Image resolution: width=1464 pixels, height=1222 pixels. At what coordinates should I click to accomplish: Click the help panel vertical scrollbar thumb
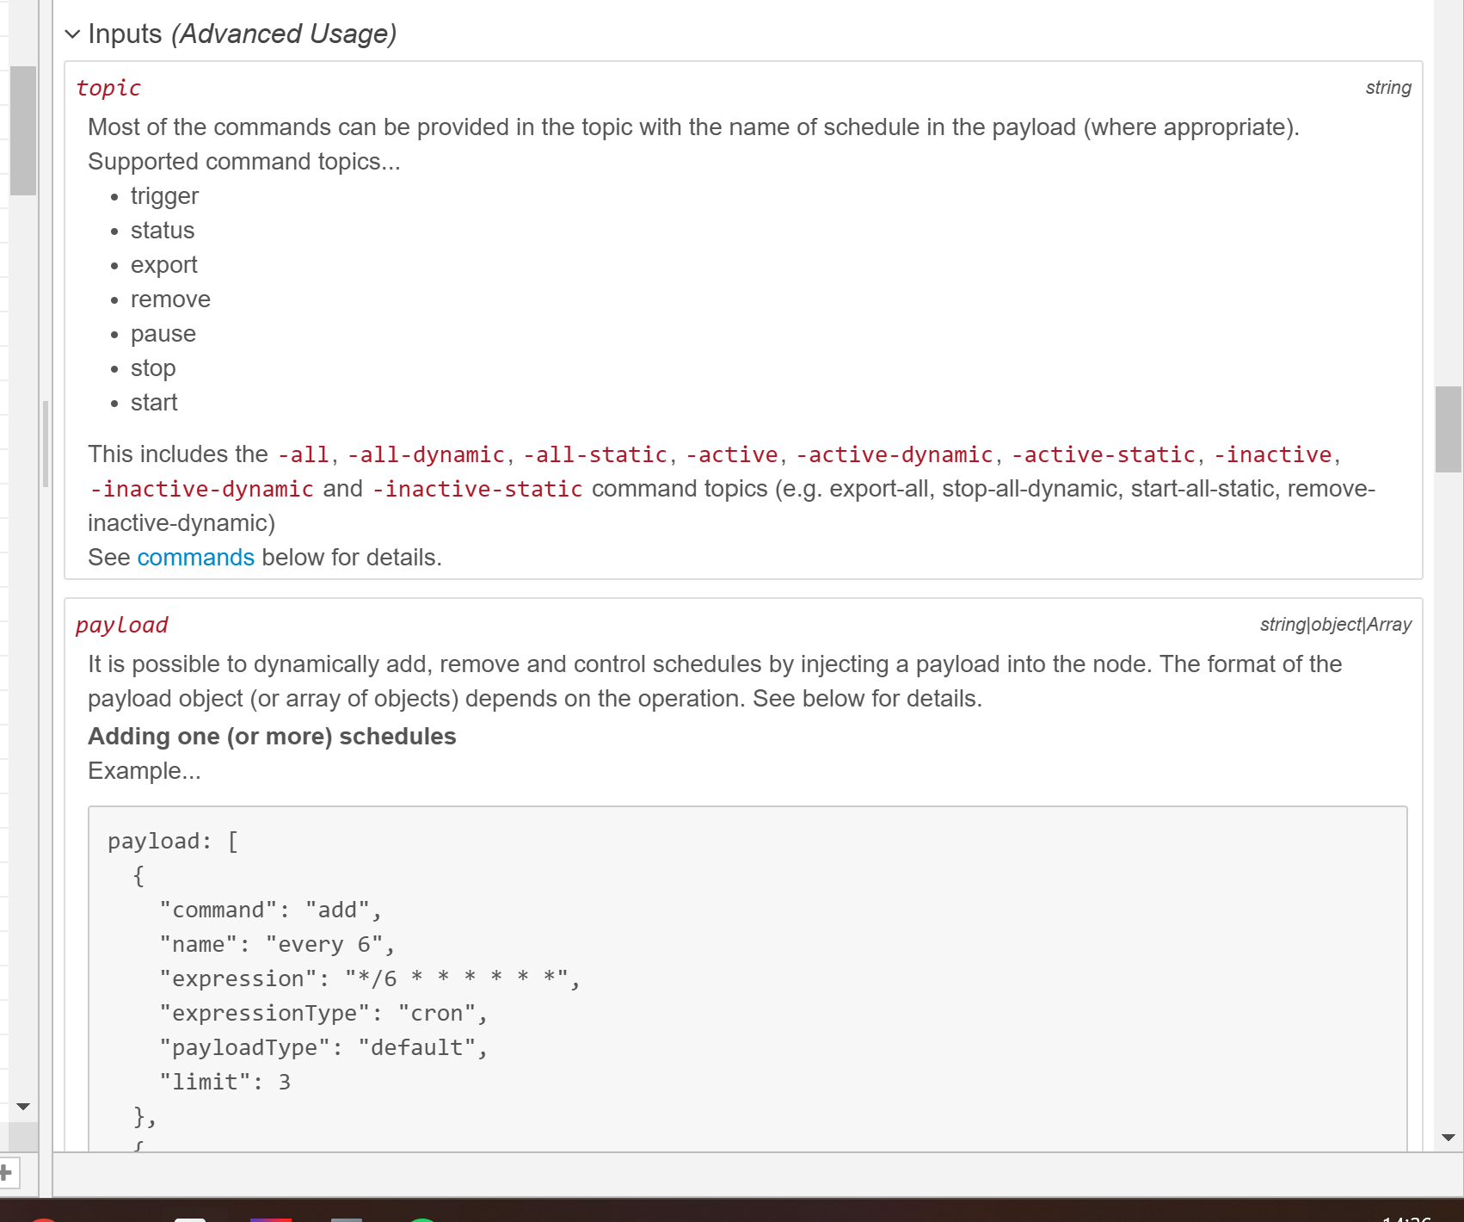pos(1448,429)
